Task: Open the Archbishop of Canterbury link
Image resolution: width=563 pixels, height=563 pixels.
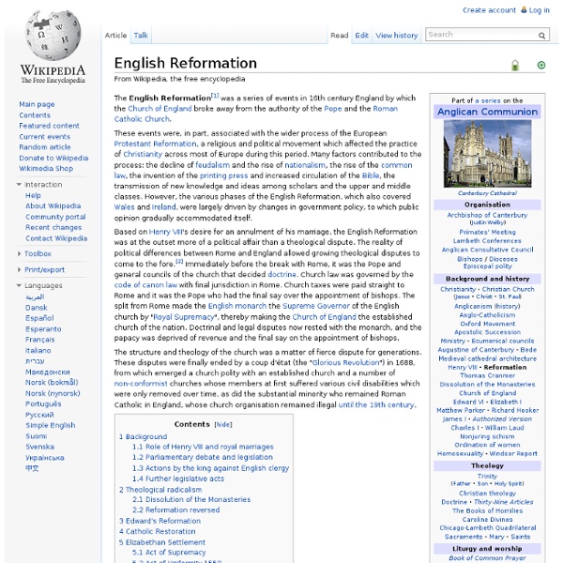Action: pyautogui.click(x=487, y=215)
